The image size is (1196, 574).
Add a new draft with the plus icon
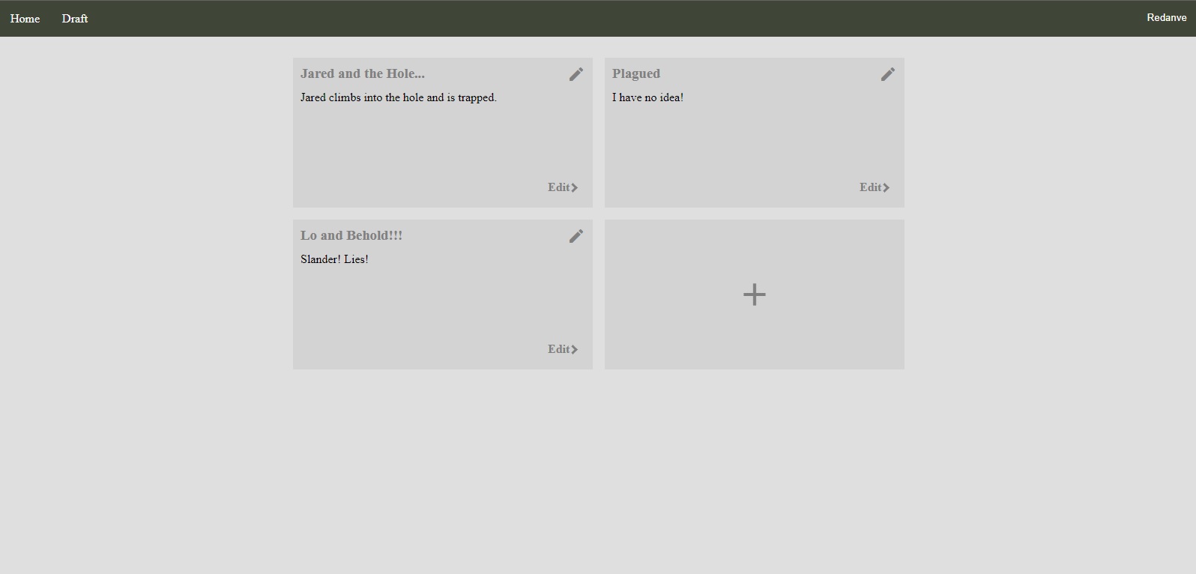pos(754,294)
